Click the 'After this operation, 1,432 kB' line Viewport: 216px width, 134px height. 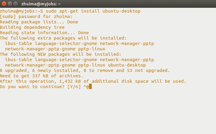tap(93, 81)
